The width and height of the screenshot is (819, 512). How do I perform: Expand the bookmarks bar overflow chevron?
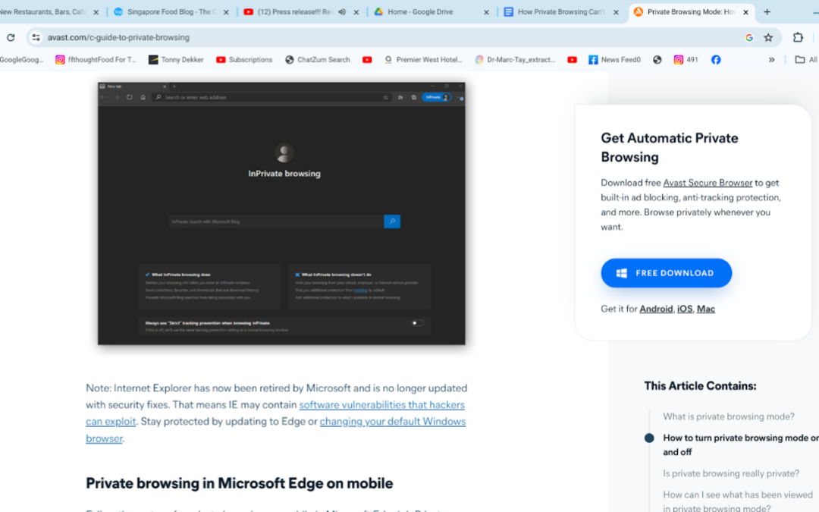[x=771, y=59]
